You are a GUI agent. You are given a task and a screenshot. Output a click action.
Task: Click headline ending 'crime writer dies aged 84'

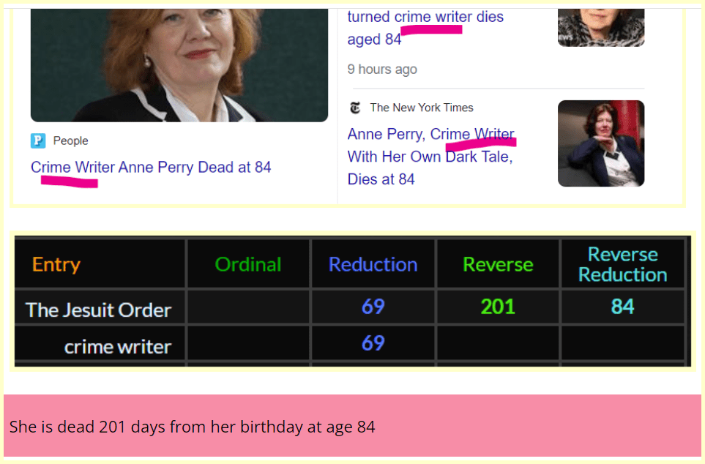(x=425, y=28)
